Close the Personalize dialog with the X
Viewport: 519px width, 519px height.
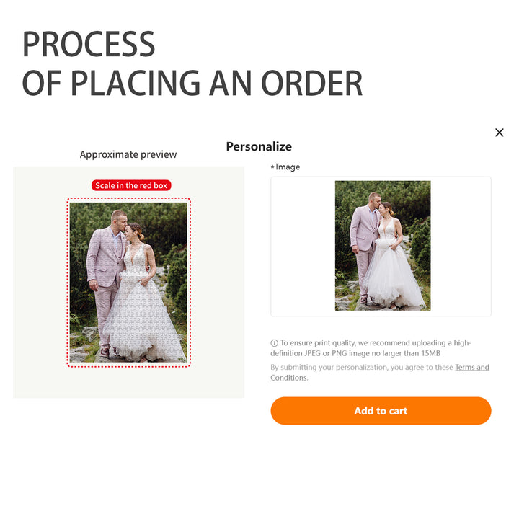pos(499,133)
